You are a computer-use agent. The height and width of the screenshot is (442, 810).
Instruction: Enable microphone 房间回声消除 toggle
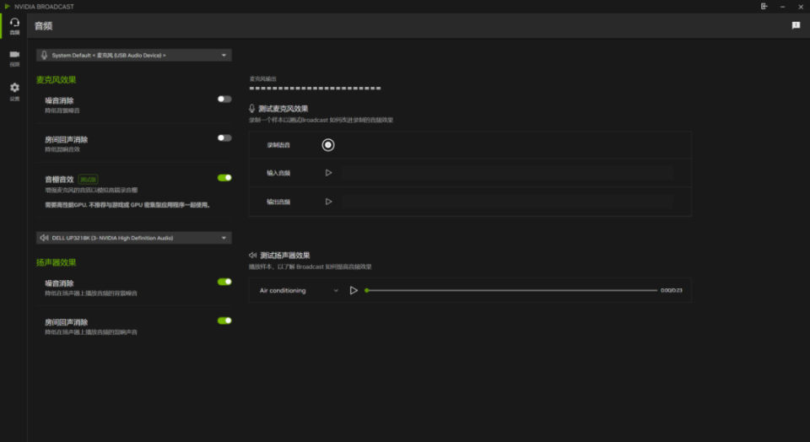(x=224, y=137)
